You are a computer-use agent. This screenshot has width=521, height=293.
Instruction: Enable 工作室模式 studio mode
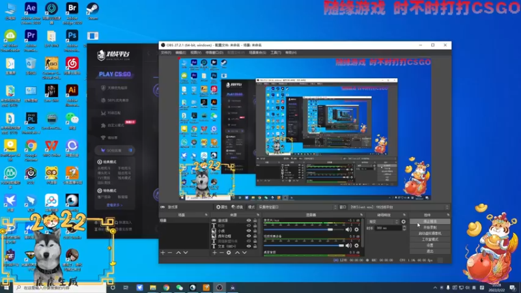pyautogui.click(x=430, y=240)
